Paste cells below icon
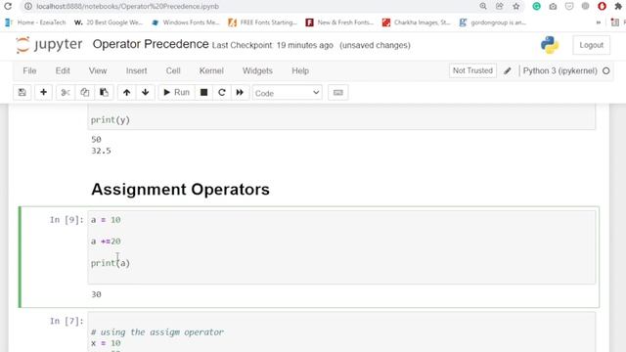This screenshot has height=352, width=626. [105, 93]
